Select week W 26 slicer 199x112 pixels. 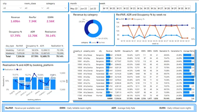click(x=154, y=8)
